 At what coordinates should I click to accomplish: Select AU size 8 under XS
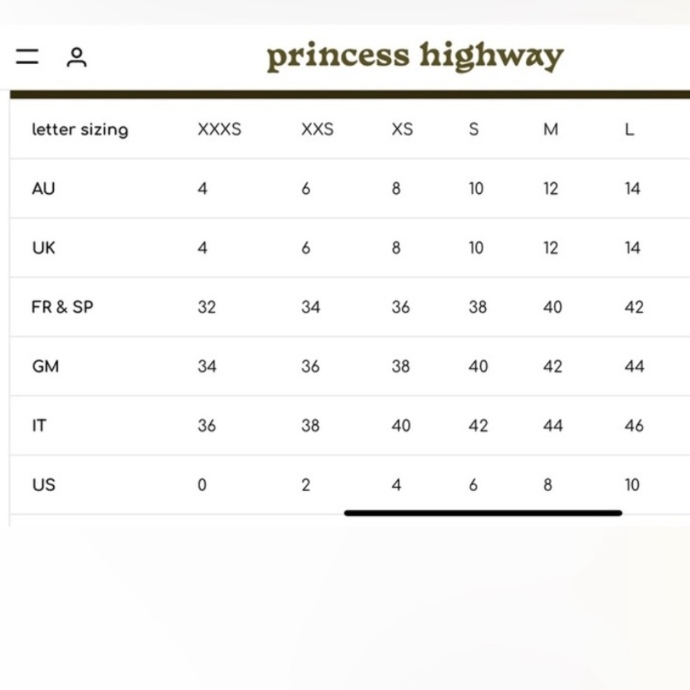tap(396, 189)
